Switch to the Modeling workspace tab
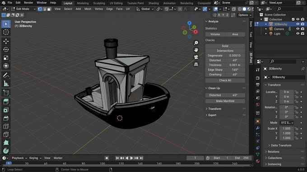307x172 pixels. [x=83, y=3]
